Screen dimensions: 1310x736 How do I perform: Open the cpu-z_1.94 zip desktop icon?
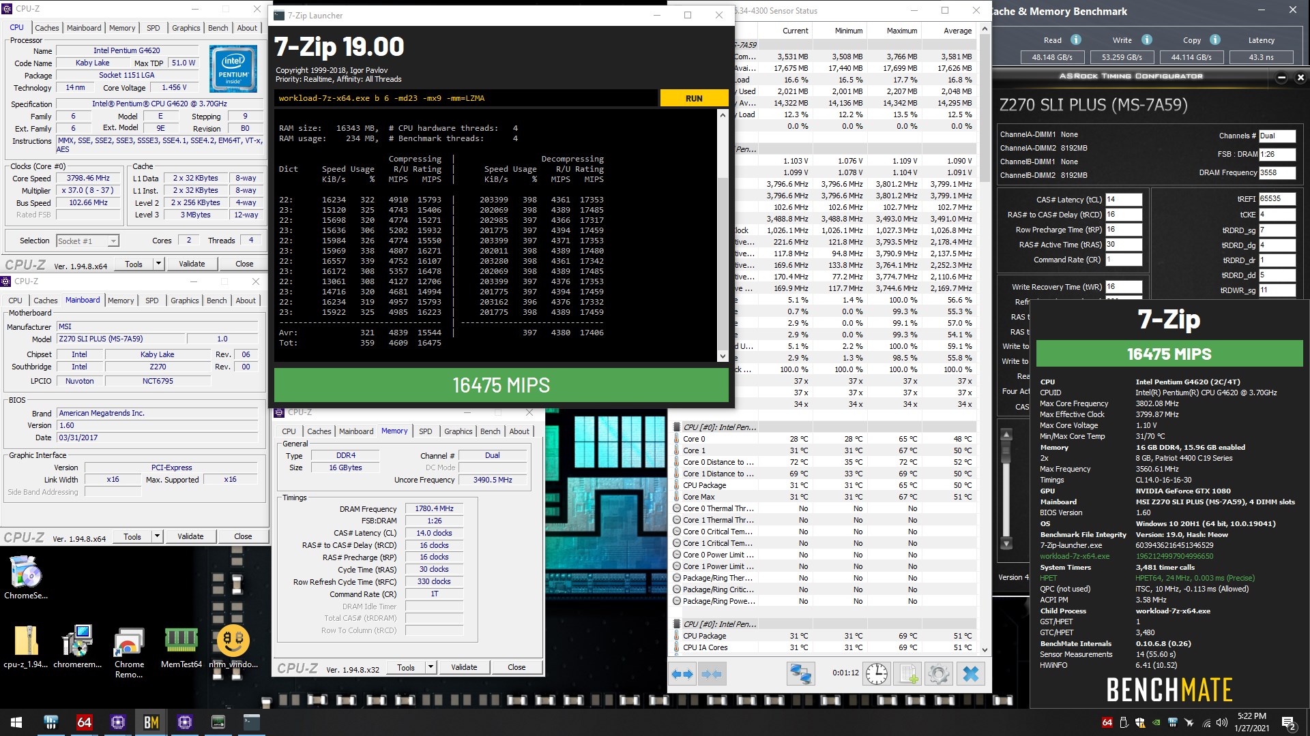pos(26,647)
